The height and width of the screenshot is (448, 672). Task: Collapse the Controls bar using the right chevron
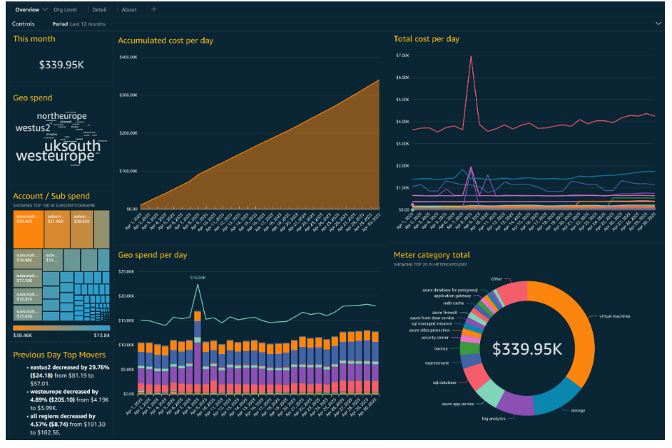pos(659,23)
